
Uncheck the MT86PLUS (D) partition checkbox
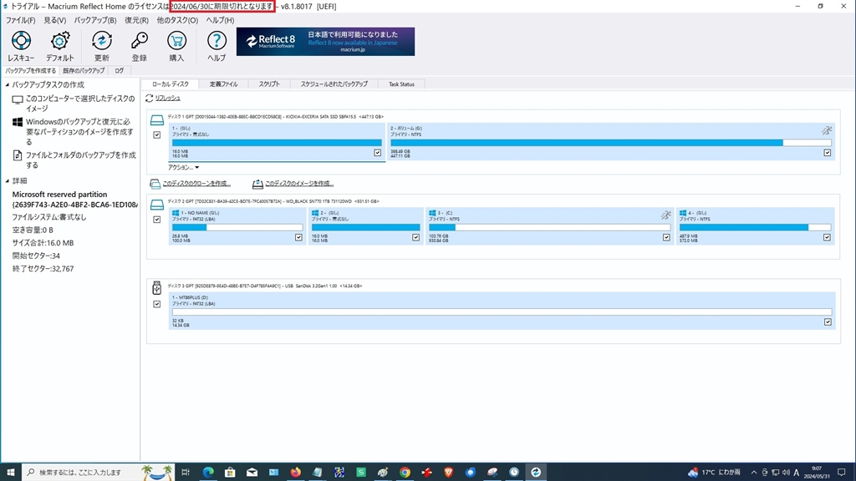828,322
